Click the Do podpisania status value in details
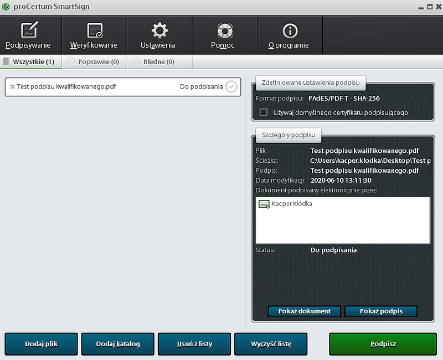 click(x=333, y=250)
